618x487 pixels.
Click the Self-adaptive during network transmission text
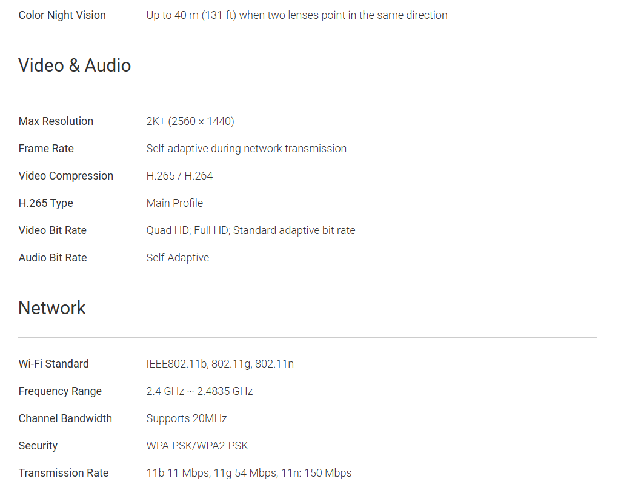click(x=246, y=149)
